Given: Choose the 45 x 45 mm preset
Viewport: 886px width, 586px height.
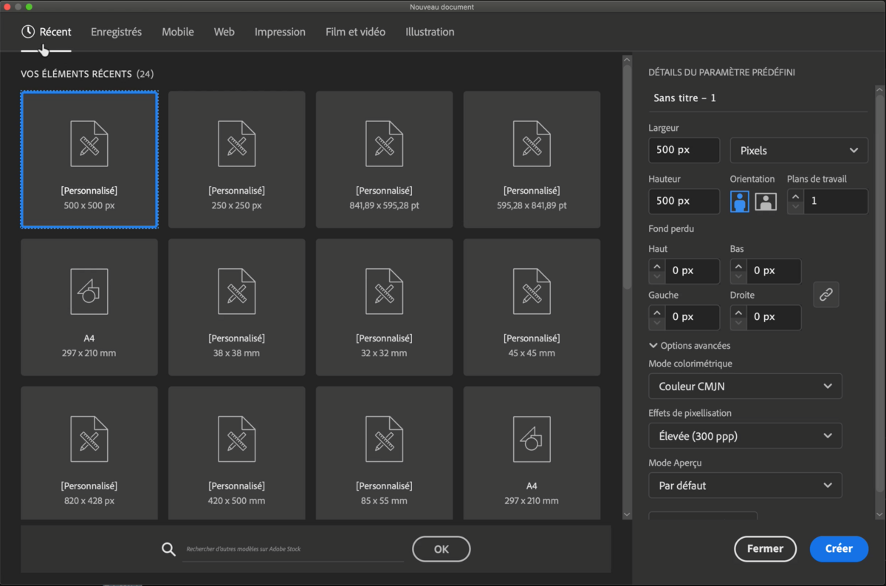Looking at the screenshot, I should 532,307.
